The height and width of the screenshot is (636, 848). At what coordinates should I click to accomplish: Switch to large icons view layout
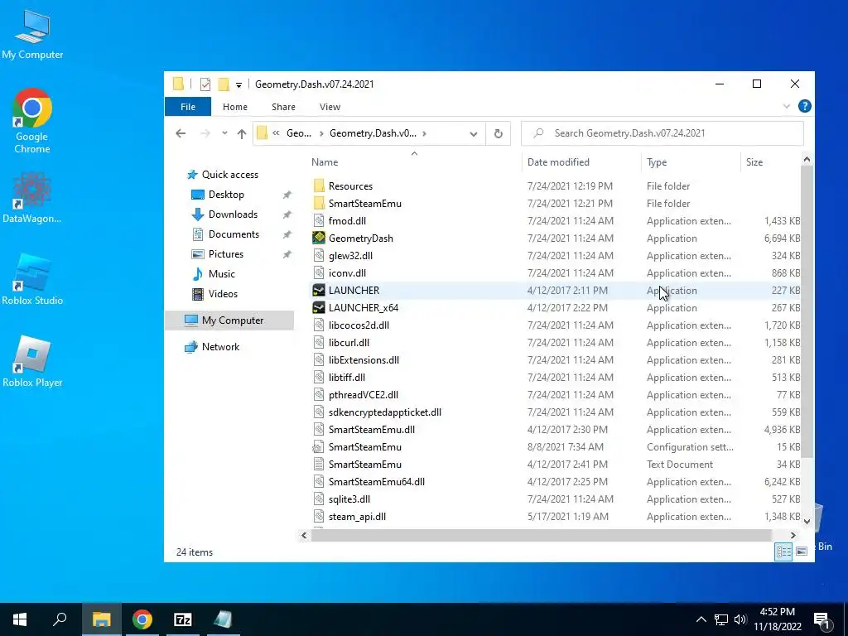coord(802,551)
